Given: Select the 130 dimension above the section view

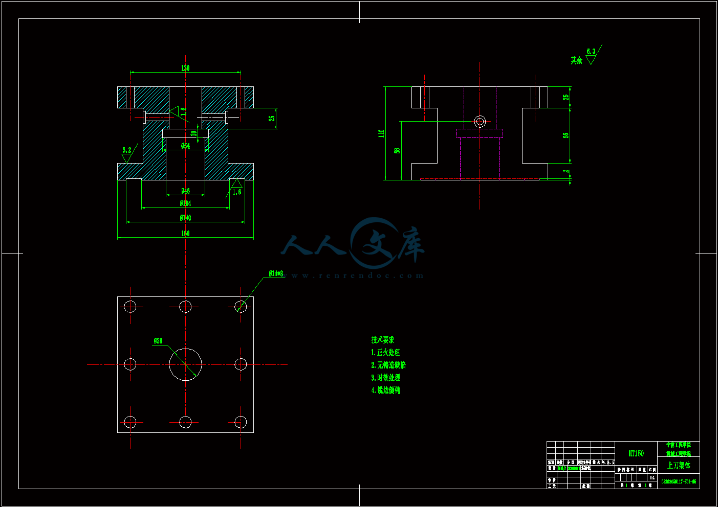Looking at the screenshot, I should [x=185, y=67].
